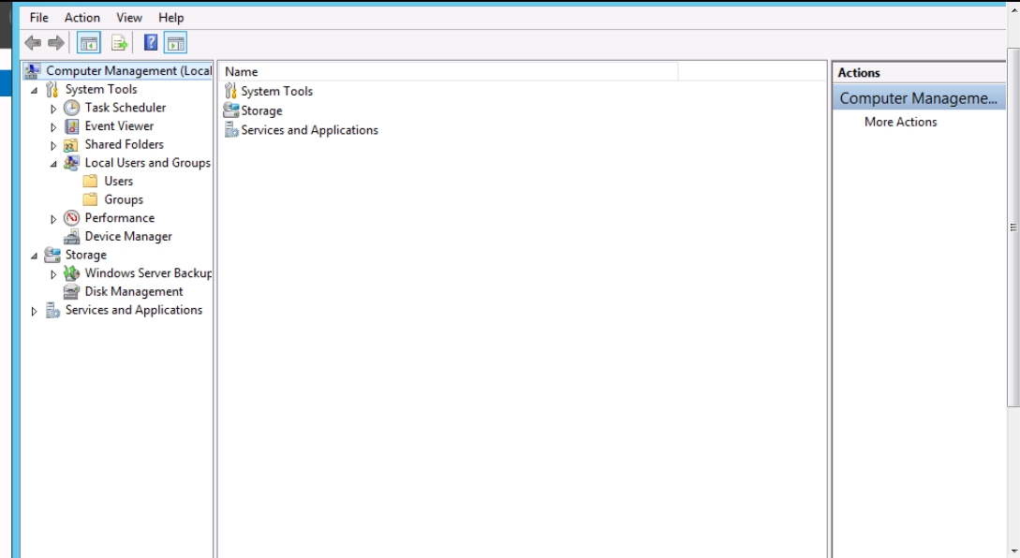Viewport: 1020px width, 558px height.
Task: Click Services and Applications icon in tree
Action: point(52,310)
